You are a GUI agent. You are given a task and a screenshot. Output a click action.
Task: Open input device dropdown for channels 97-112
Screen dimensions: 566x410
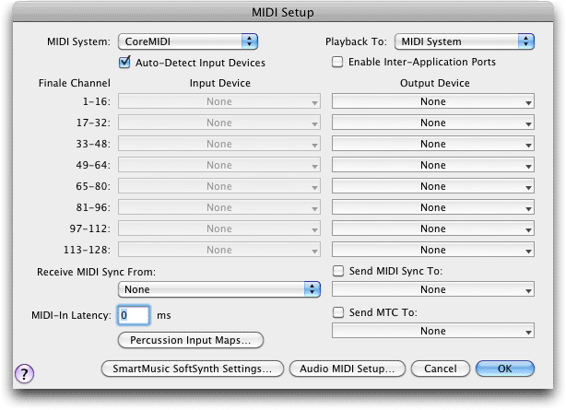tap(219, 228)
